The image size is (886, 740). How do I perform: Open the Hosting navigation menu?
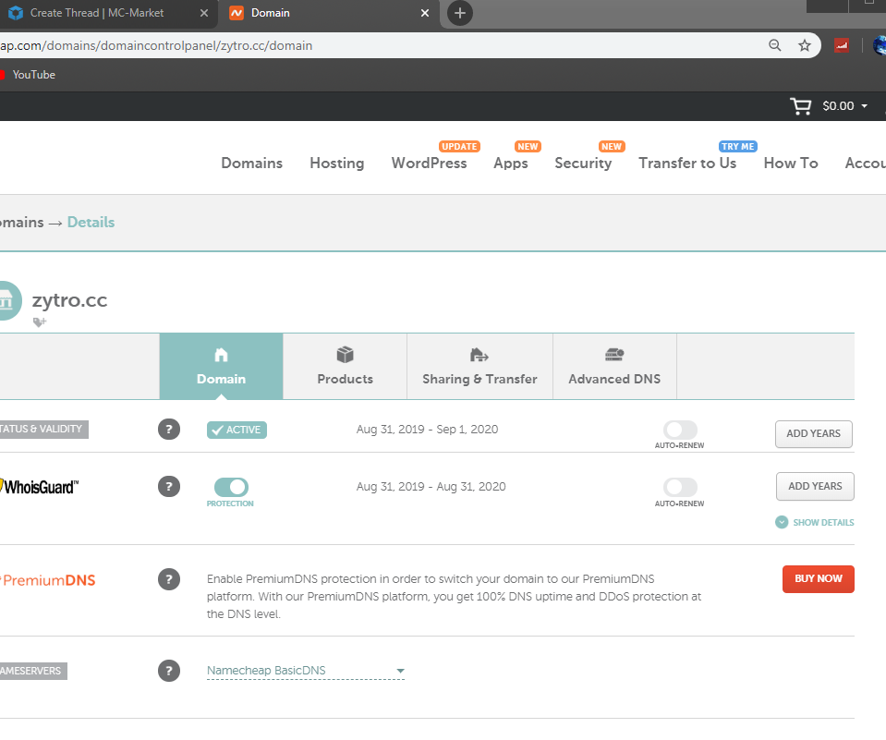(x=337, y=164)
